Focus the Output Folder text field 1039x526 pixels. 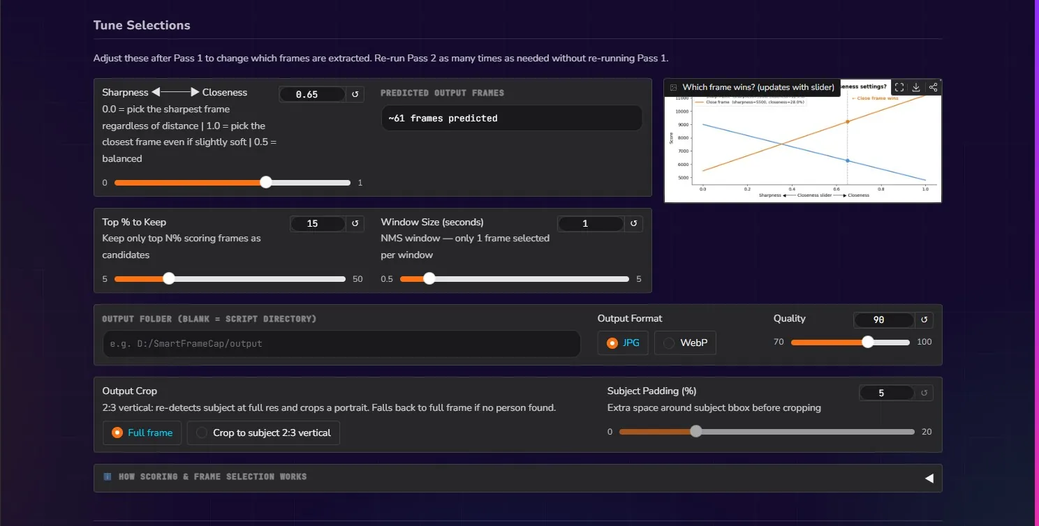click(341, 344)
